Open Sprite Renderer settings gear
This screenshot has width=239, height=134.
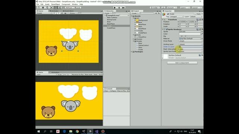pyautogui.click(x=202, y=29)
